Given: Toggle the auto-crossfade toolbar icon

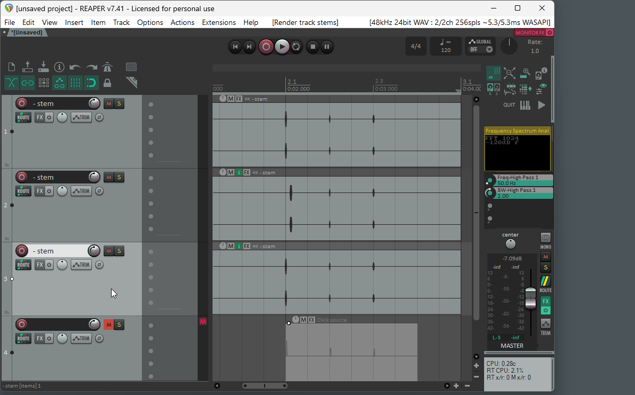Looking at the screenshot, I should [12, 83].
